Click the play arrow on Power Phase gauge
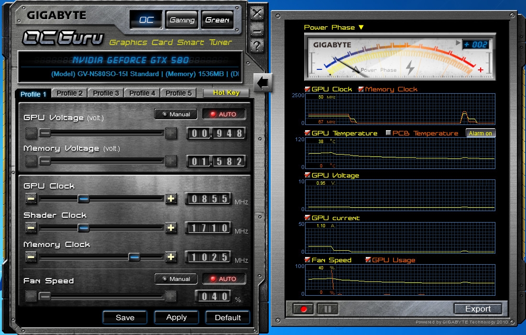Viewport: 526px width, 335px height. point(458,43)
